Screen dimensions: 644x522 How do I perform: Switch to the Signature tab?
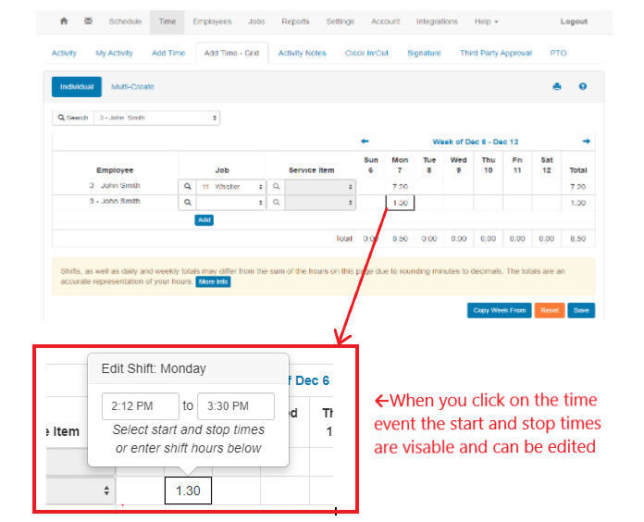click(x=424, y=53)
